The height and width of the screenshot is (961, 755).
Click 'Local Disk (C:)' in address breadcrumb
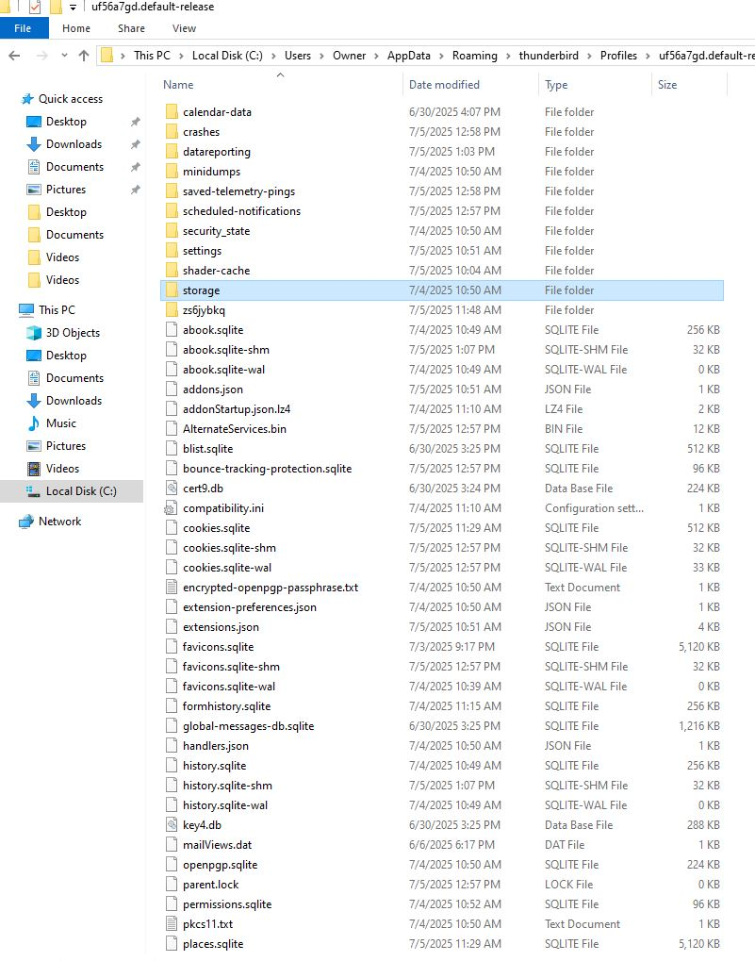[x=227, y=55]
